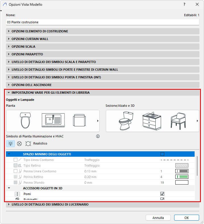This screenshot has height=224, width=204.
Task: Select the Tipo Retino row label
Action: click(32, 166)
